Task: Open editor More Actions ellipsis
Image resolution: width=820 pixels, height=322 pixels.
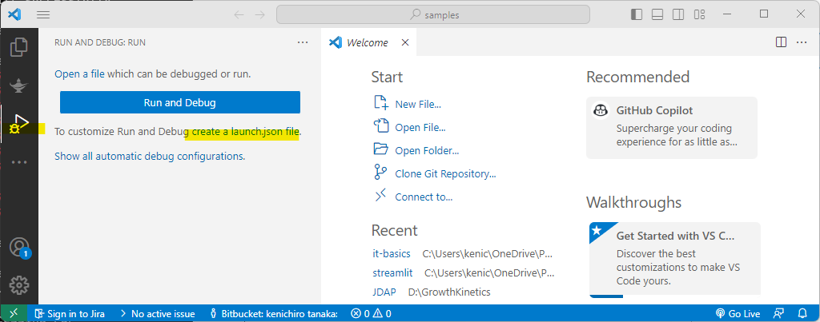Action: point(802,42)
